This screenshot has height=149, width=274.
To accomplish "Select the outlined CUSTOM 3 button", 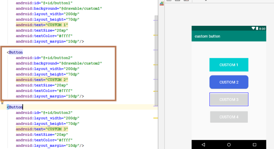I will coord(229,100).
